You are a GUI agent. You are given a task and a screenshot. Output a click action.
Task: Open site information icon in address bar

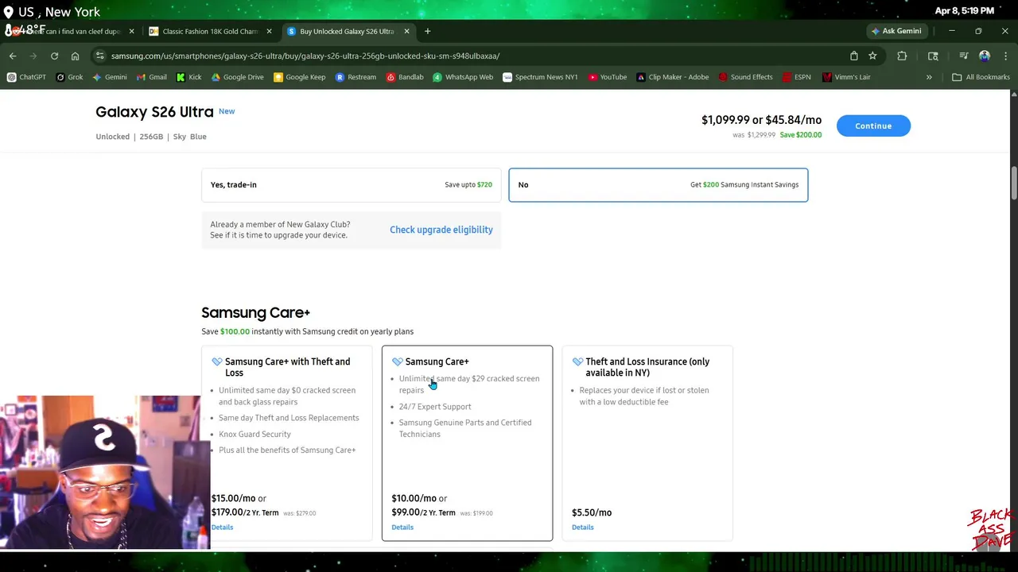click(99, 56)
